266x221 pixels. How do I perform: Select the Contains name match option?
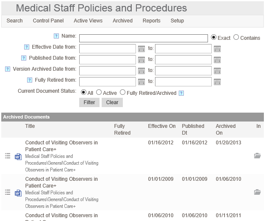coord(236,37)
